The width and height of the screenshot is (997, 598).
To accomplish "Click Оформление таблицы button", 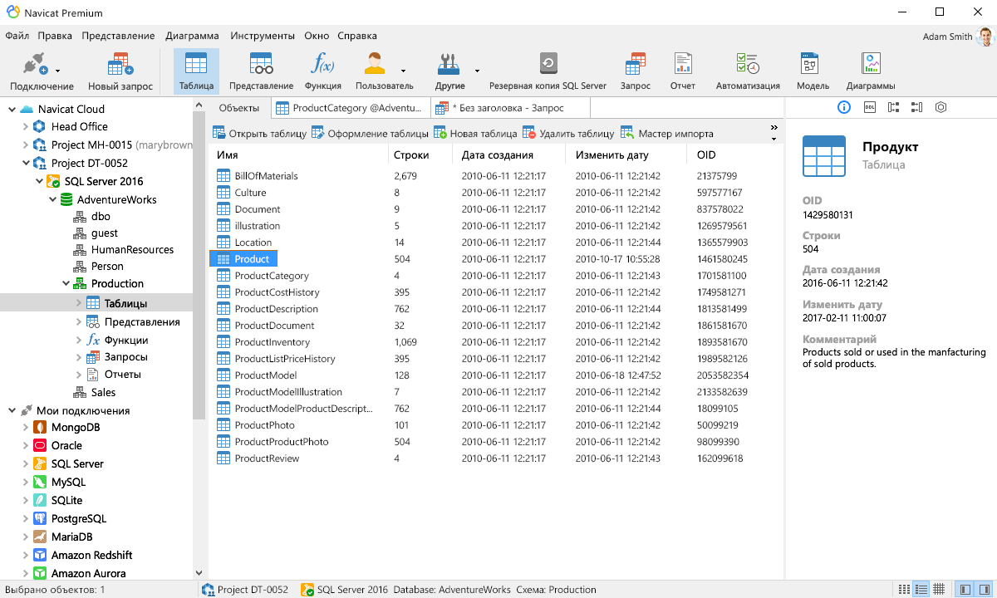I will click(370, 133).
